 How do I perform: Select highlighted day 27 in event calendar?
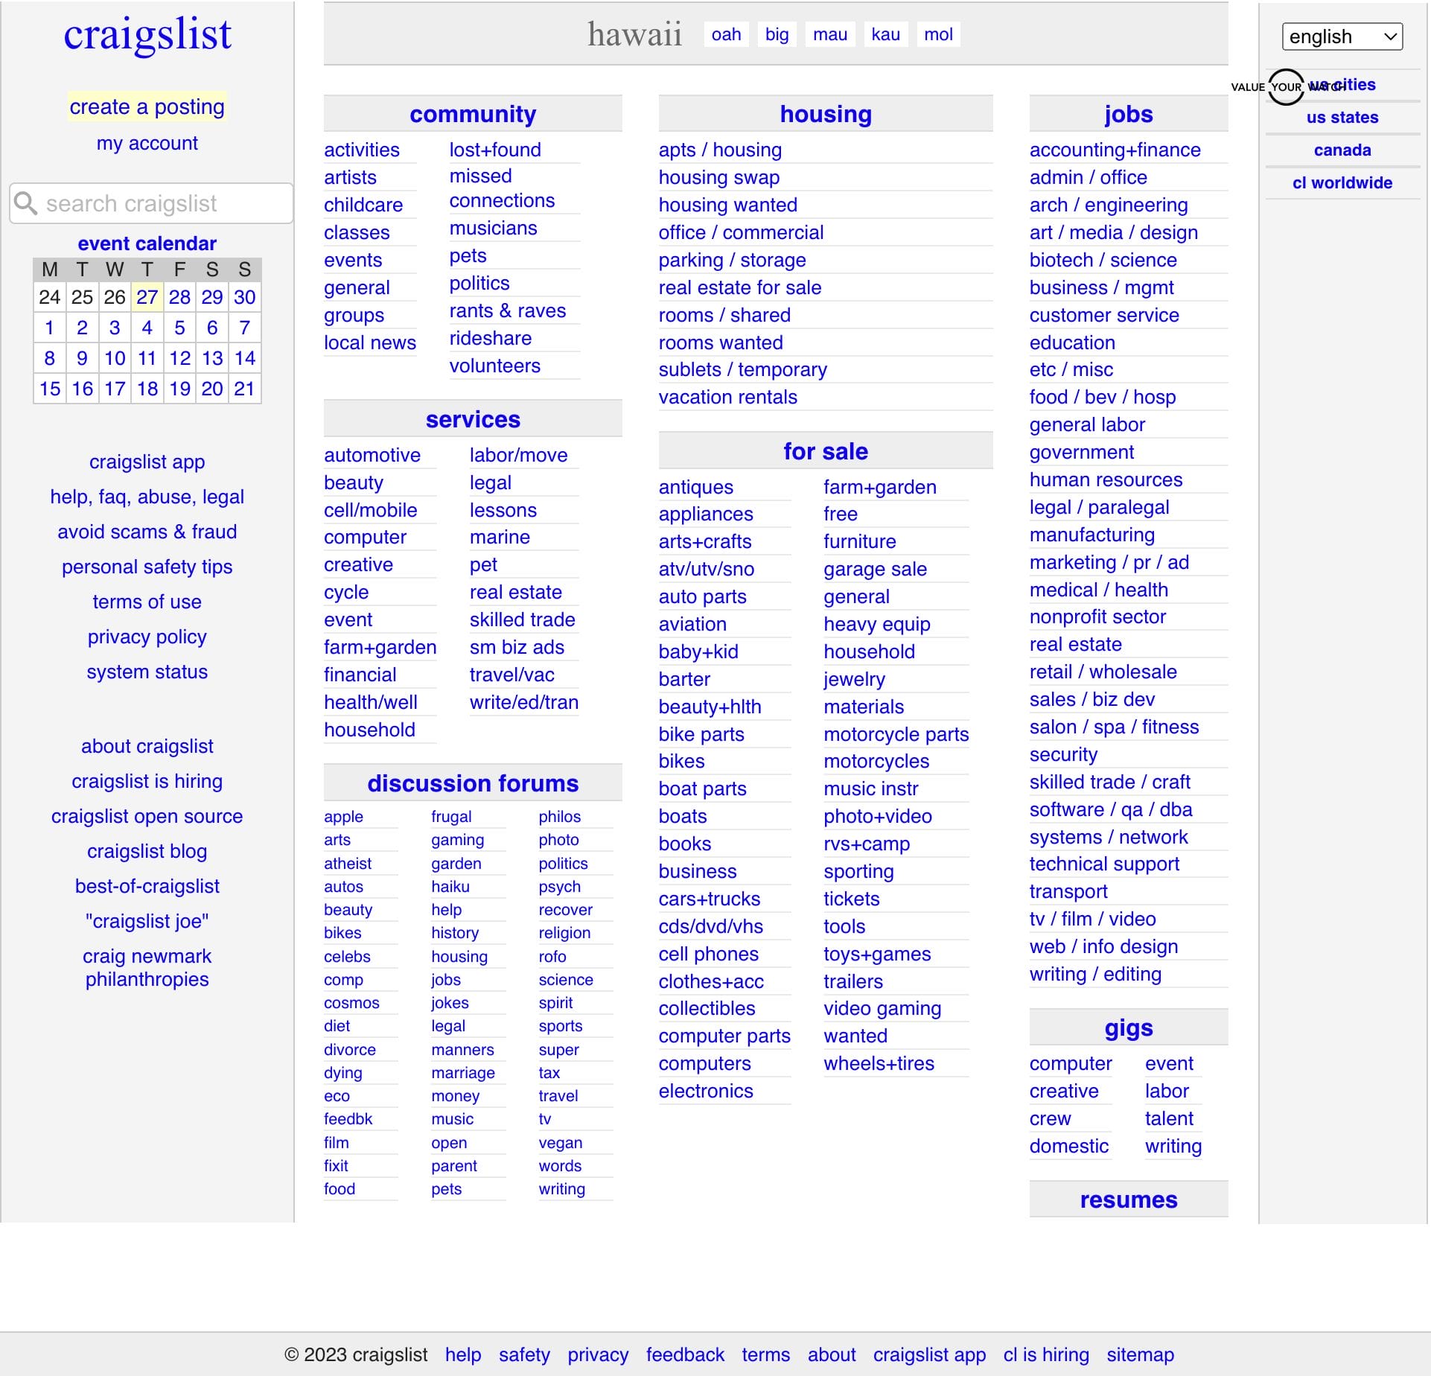[x=147, y=297]
